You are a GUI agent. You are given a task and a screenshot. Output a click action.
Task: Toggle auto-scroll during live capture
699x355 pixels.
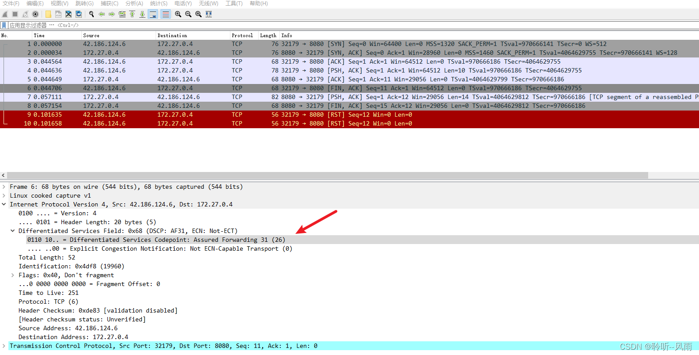coord(153,14)
